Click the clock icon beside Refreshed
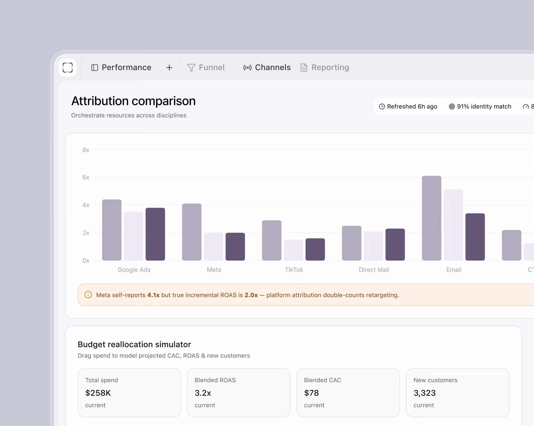This screenshot has height=426, width=534. (382, 106)
